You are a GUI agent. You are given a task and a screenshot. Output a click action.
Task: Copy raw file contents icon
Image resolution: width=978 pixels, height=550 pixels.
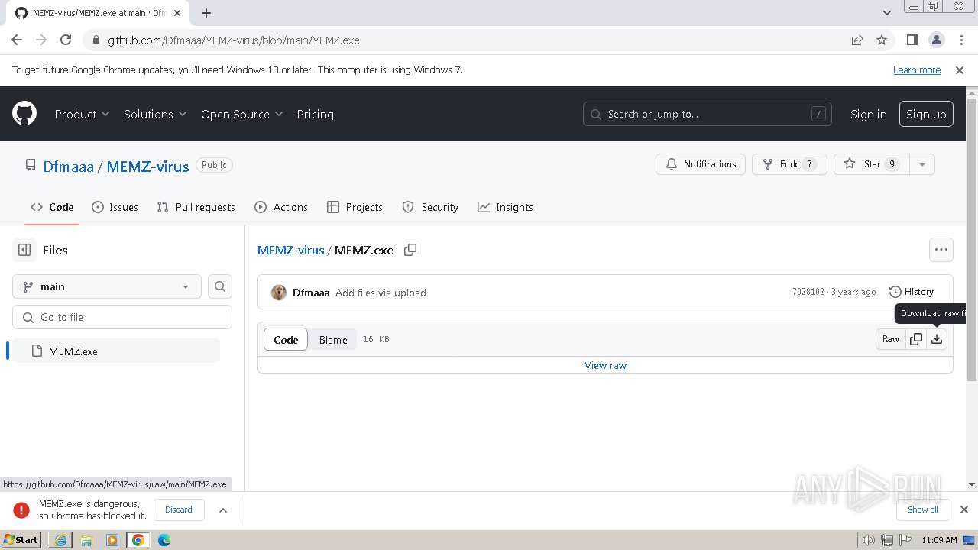point(916,339)
